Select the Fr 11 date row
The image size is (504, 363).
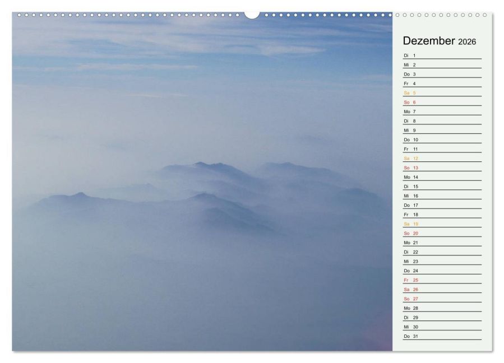(441, 149)
